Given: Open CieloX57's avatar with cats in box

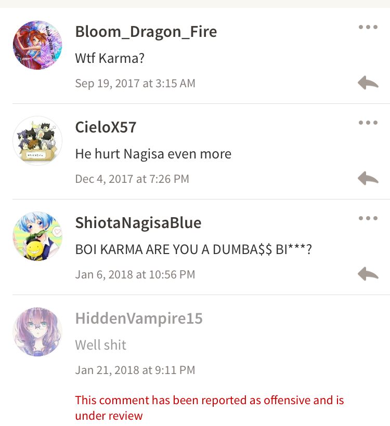Looking at the screenshot, I should (x=37, y=141).
